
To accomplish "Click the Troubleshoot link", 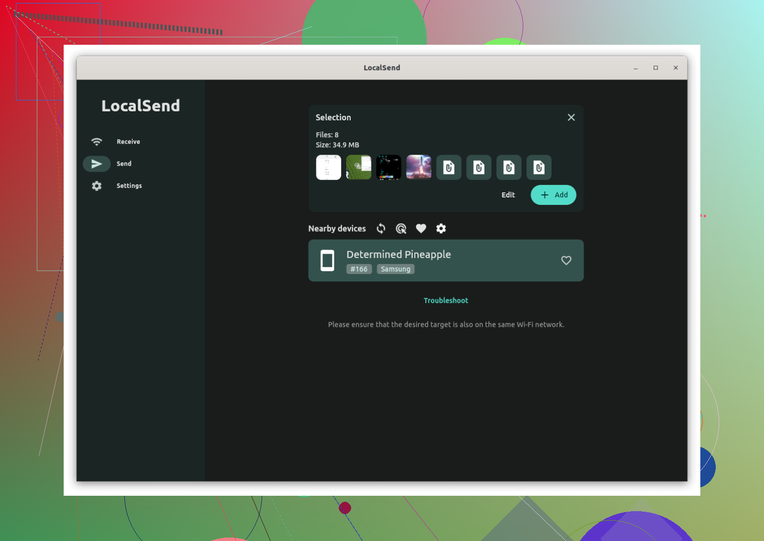I will tap(446, 300).
